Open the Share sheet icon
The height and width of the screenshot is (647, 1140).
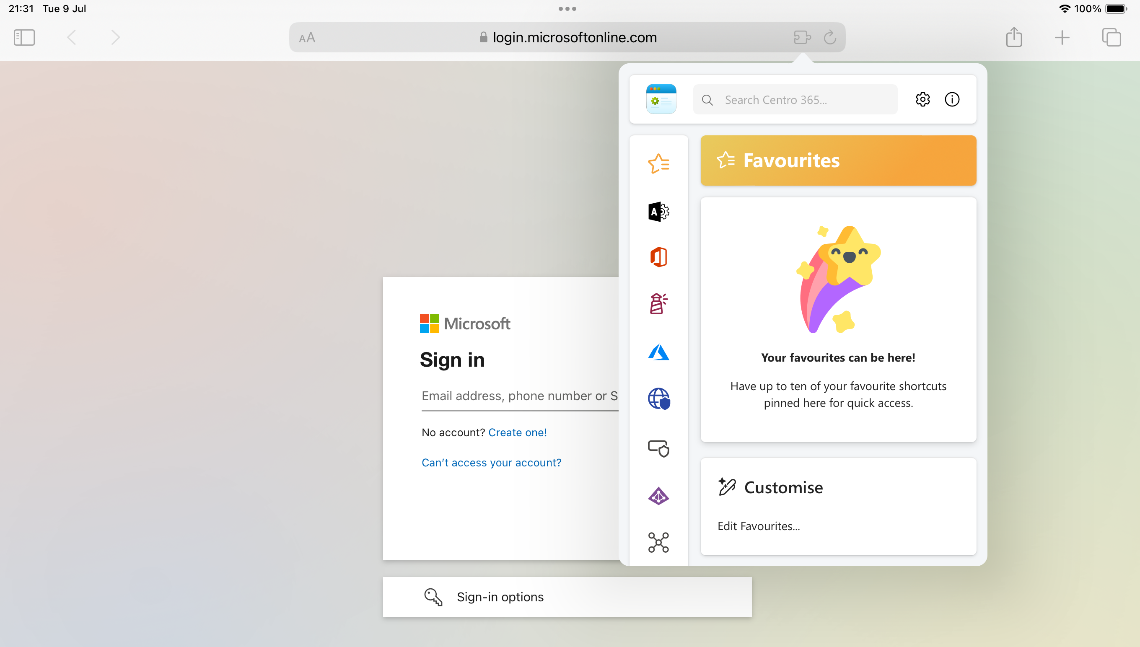tap(1014, 37)
